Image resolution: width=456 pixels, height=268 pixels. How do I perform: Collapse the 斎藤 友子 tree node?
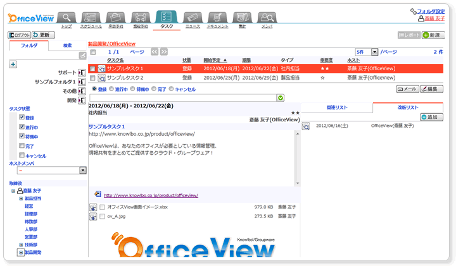(x=13, y=191)
